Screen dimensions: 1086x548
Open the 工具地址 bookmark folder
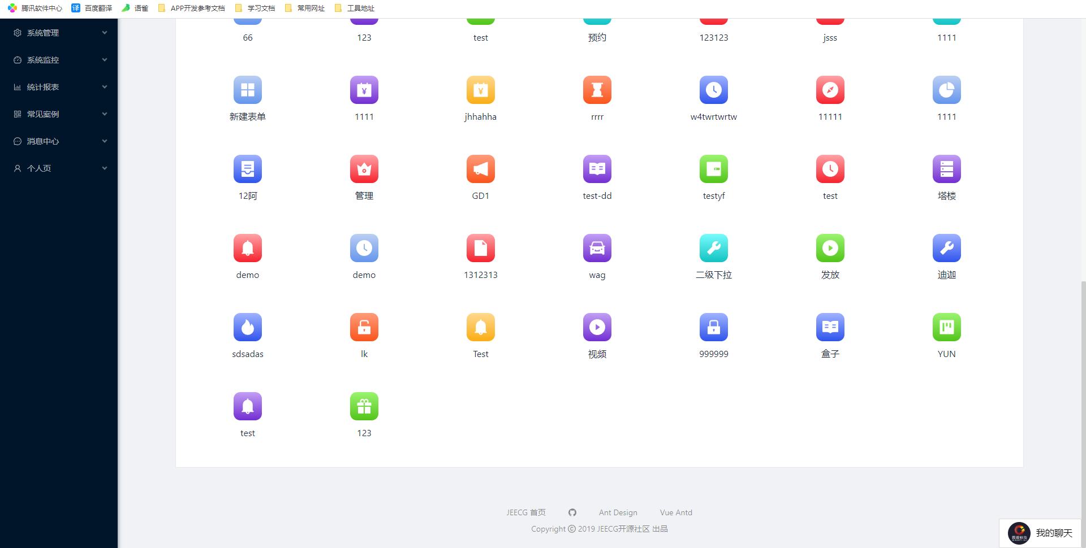tap(354, 8)
